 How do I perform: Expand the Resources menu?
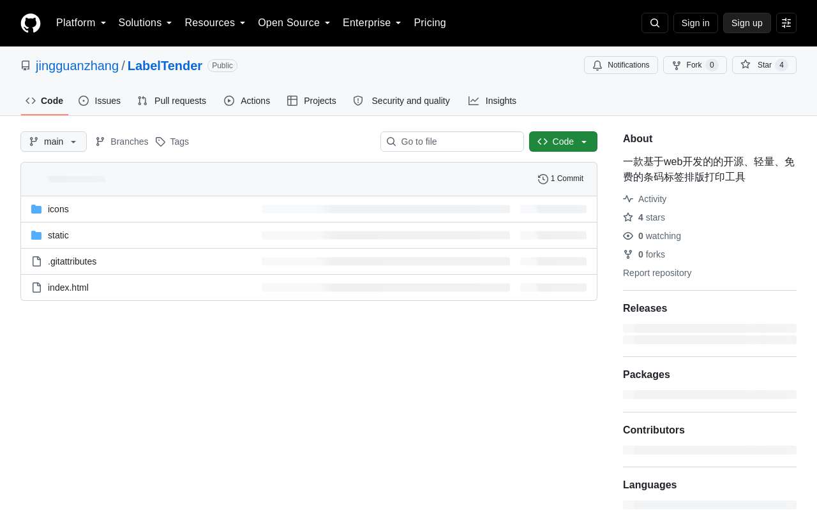click(215, 23)
